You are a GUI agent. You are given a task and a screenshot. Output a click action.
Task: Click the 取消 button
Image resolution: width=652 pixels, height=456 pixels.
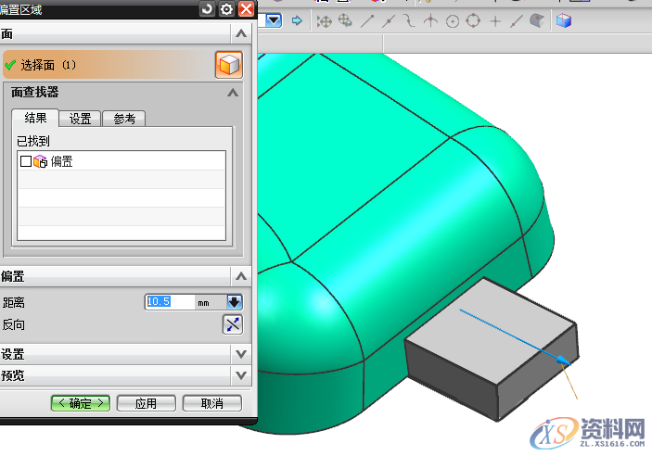pyautogui.click(x=211, y=403)
